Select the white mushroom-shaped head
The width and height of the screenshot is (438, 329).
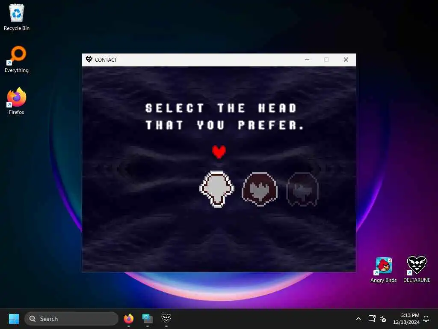pyautogui.click(x=217, y=189)
